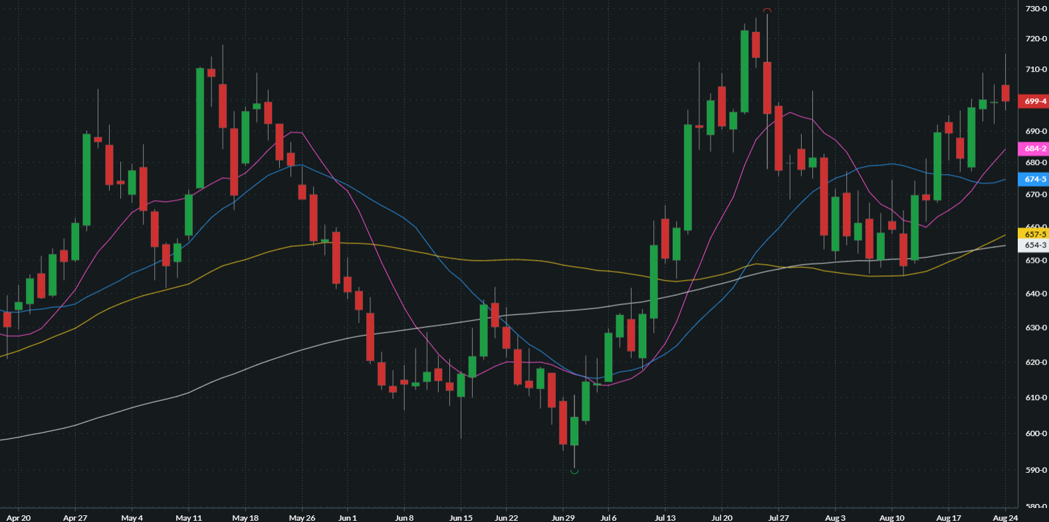
Task: Select the Apr 27 date label
Action: [x=75, y=517]
